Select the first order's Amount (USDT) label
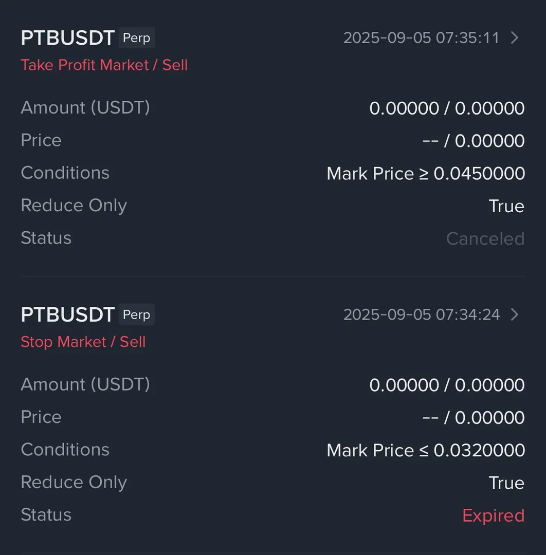The height and width of the screenshot is (555, 546). 85,107
